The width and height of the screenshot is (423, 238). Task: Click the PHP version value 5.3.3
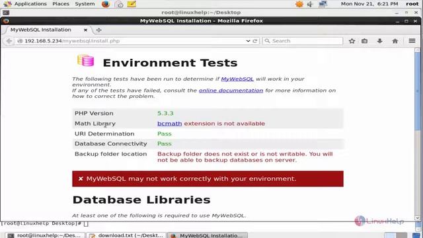165,113
